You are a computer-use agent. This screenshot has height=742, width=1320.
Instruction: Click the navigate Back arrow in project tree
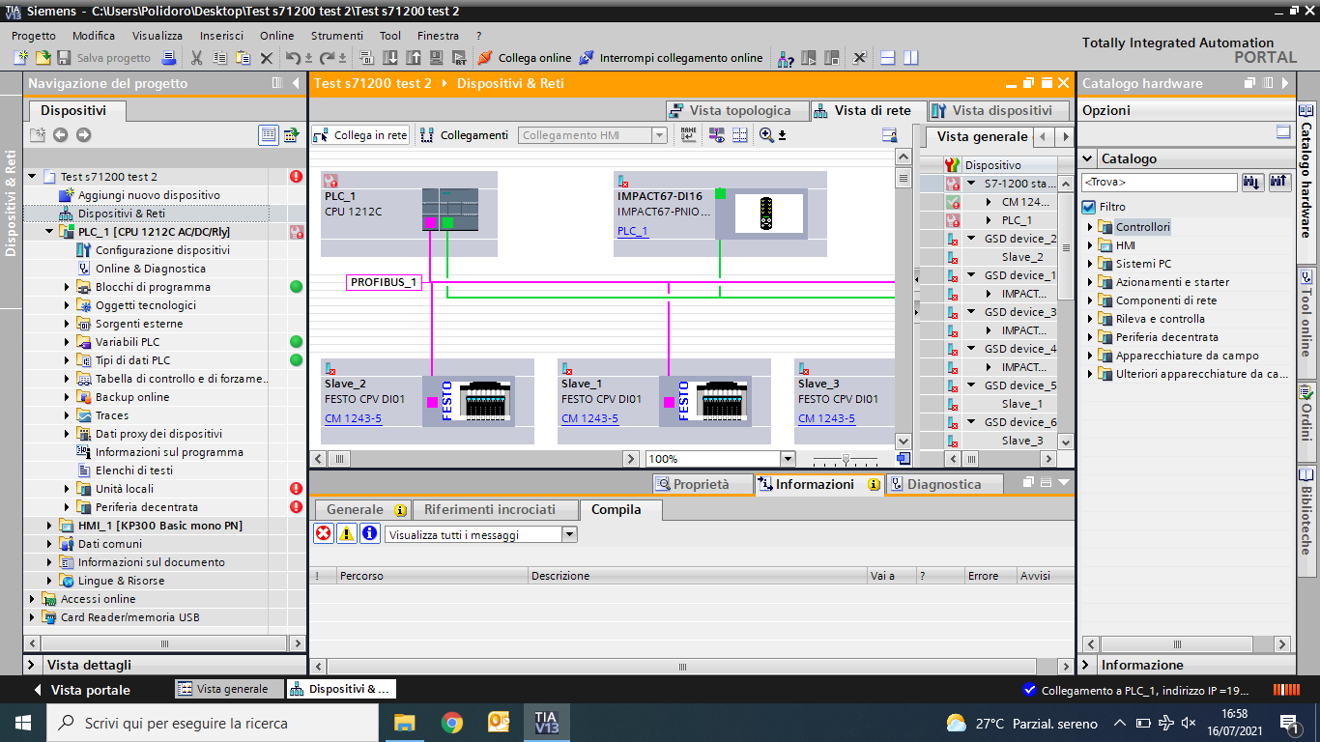pyautogui.click(x=60, y=135)
